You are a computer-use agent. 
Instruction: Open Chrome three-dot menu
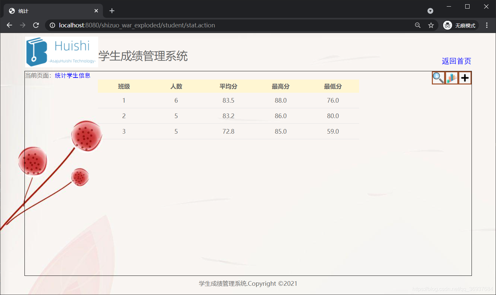pyautogui.click(x=487, y=25)
